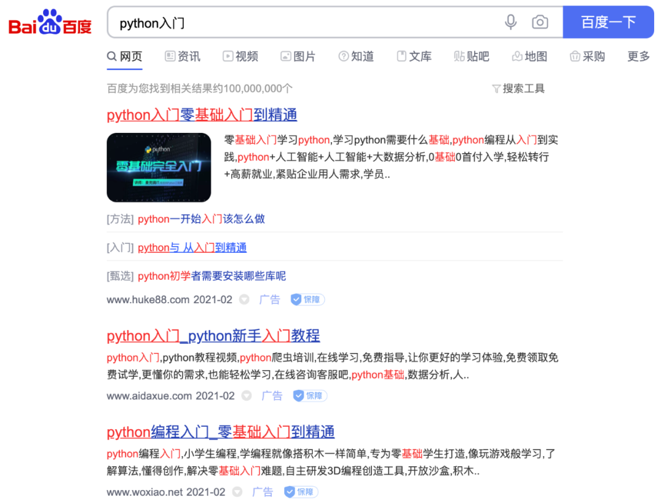Open the 采购 tab
Screen dimensions: 664x503
click(x=587, y=57)
